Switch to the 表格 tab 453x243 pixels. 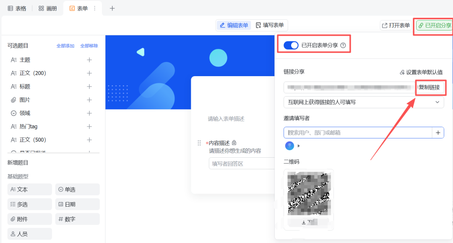(17, 8)
